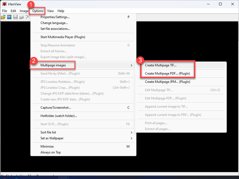The width and height of the screenshot is (239, 179).
Task: Expand the Multipage images submenu
Action: pyautogui.click(x=83, y=65)
